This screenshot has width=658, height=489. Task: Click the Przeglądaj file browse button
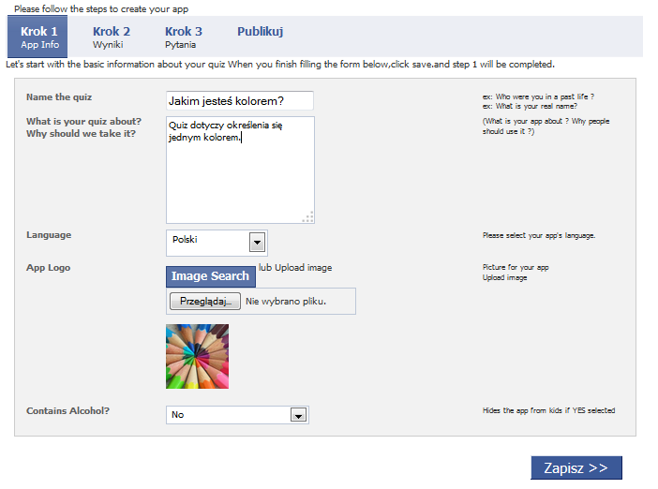click(205, 301)
